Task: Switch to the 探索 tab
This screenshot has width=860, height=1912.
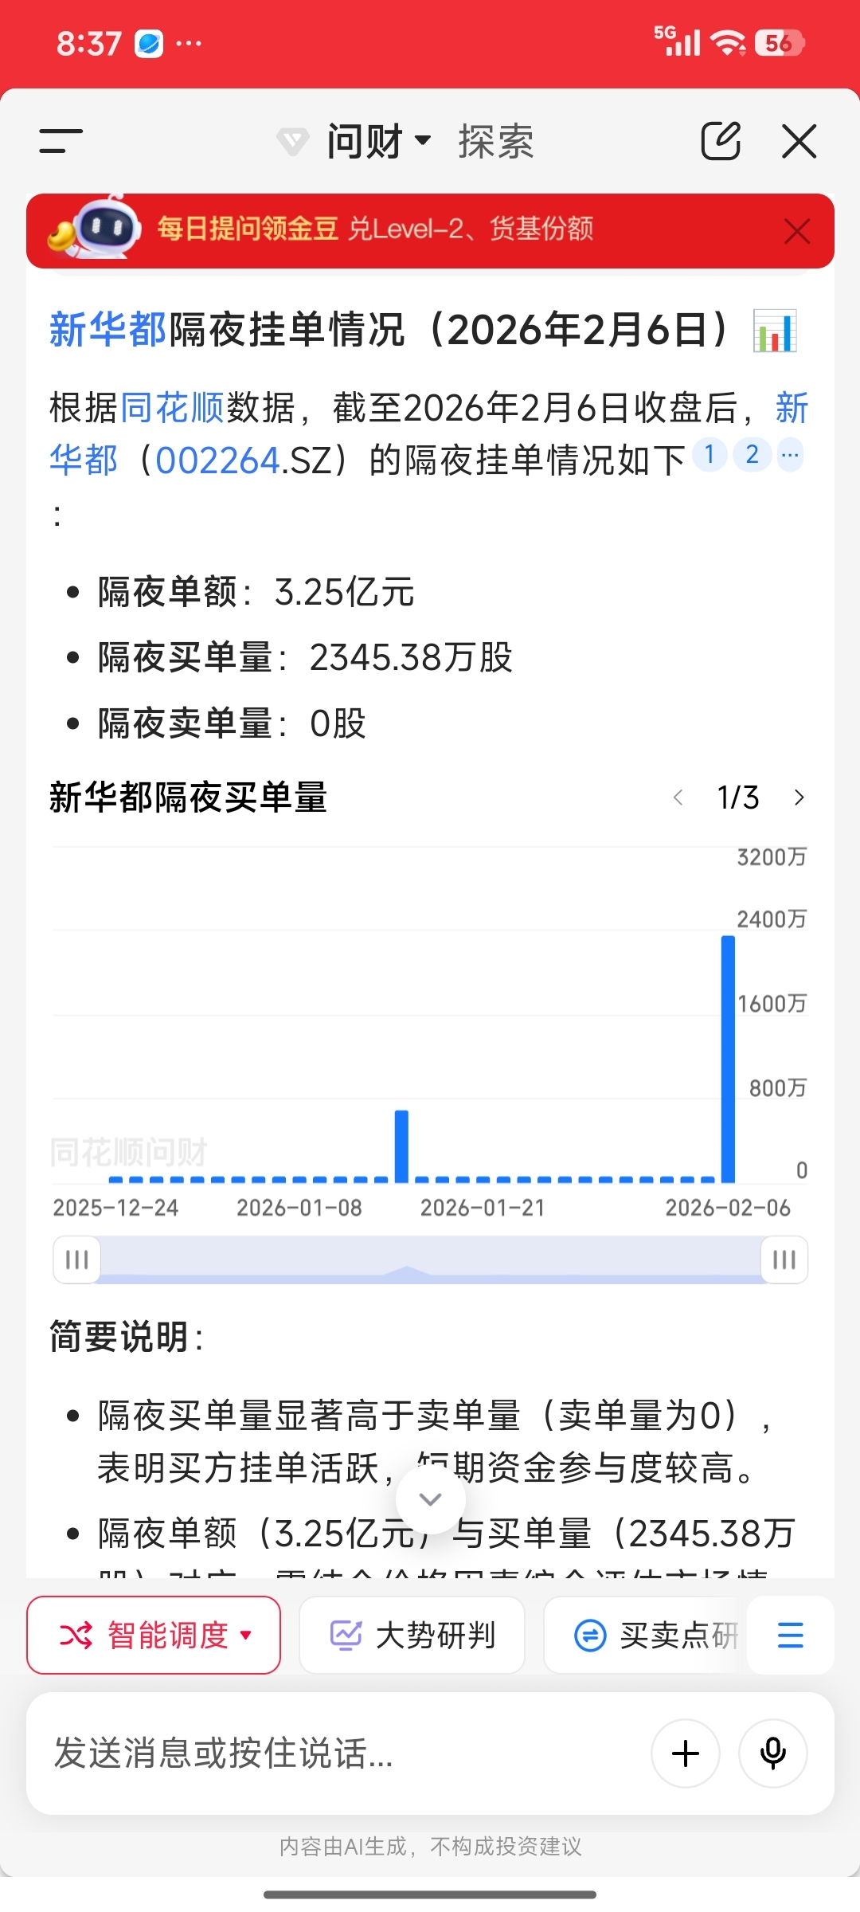Action: coord(495,142)
